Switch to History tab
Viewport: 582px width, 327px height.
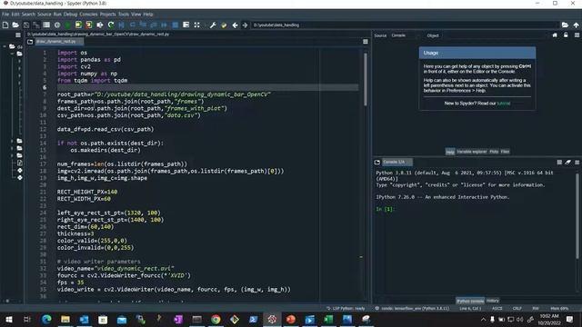(x=493, y=301)
